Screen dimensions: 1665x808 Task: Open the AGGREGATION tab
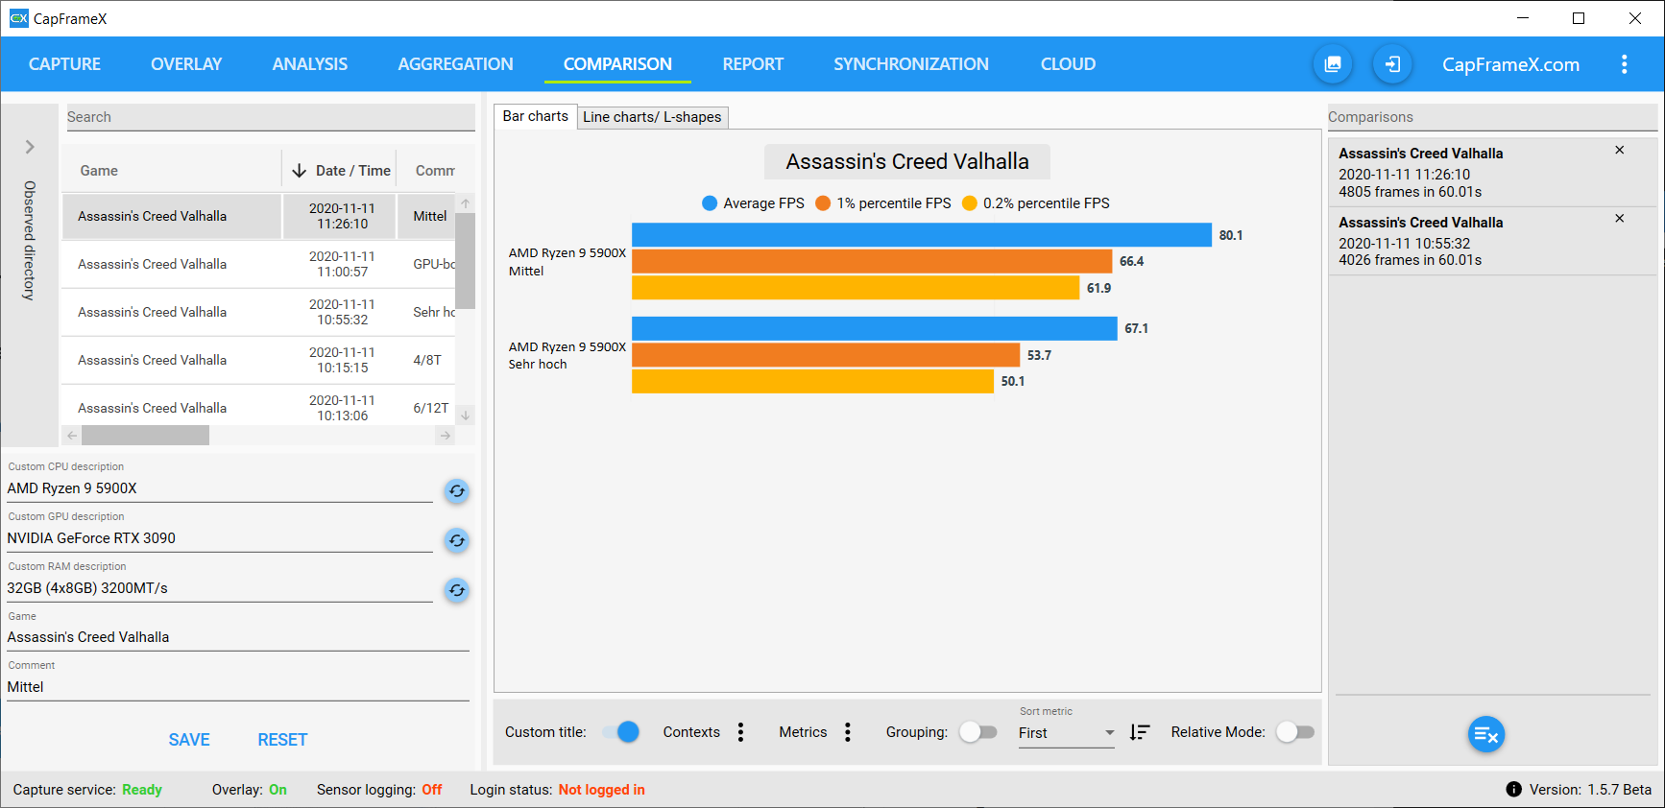(455, 64)
